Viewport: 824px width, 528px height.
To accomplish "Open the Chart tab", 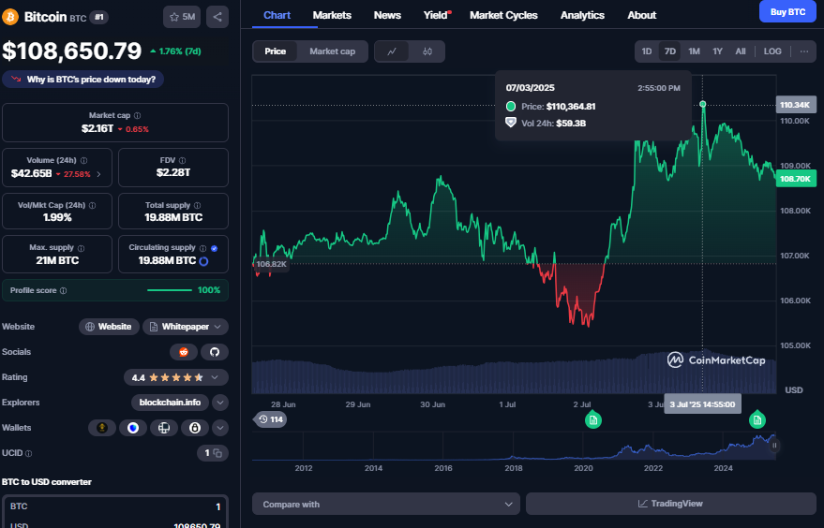I will 277,15.
